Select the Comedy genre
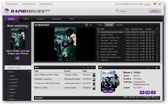Screen dimensions: 168x105 point(12,92)
